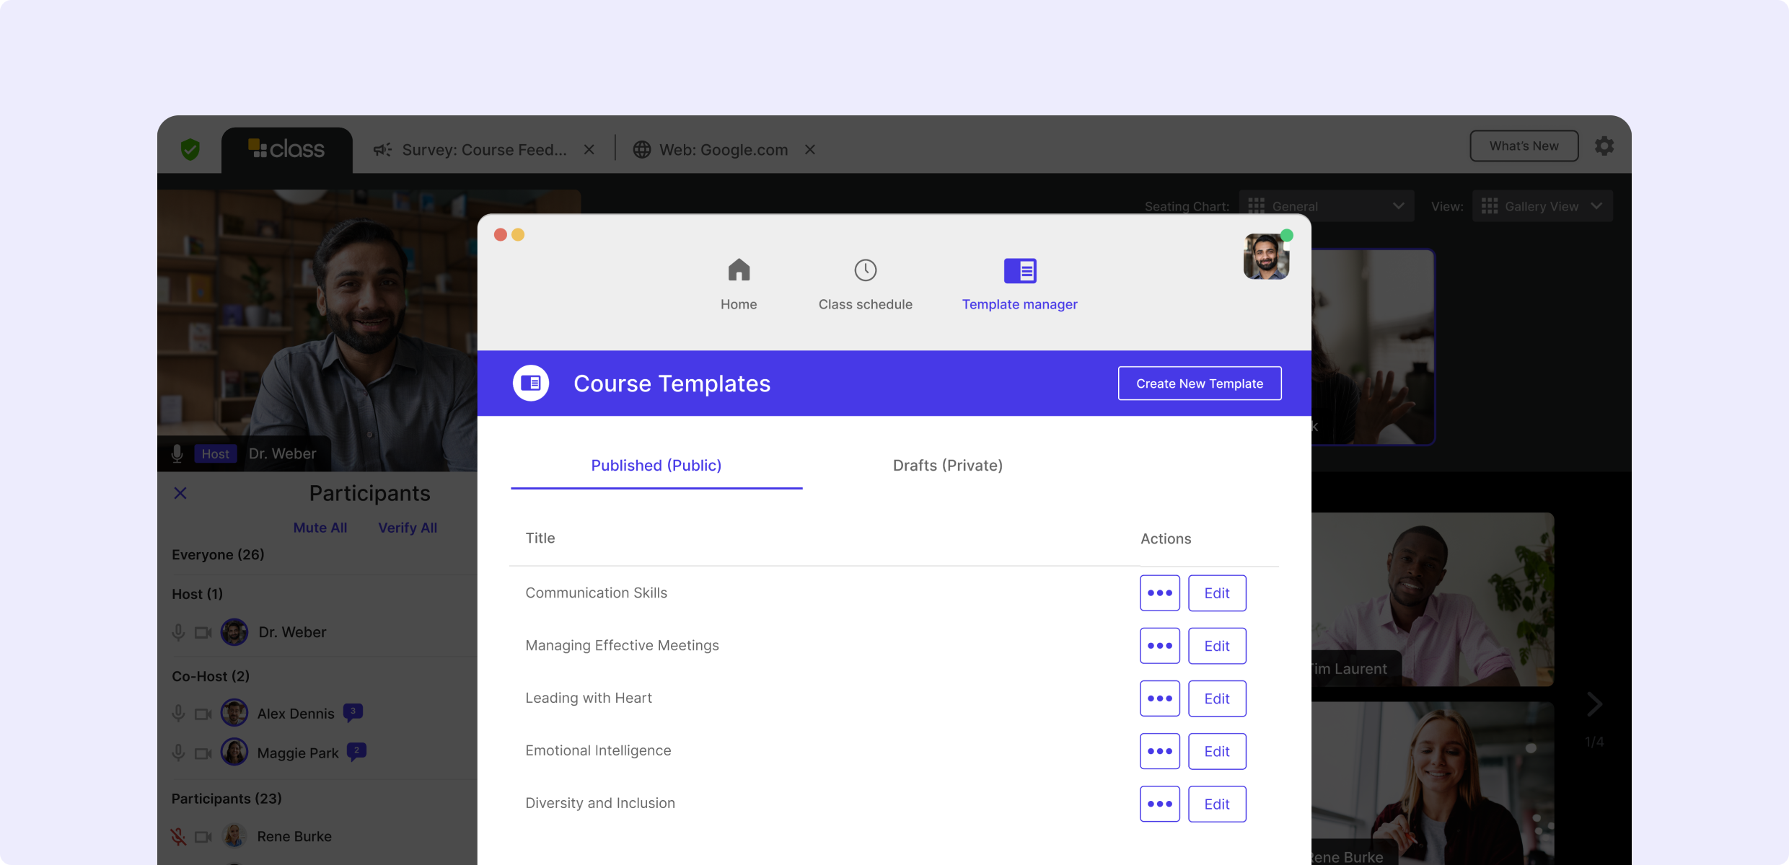Image resolution: width=1789 pixels, height=865 pixels.
Task: Click the green security shield icon
Action: (x=190, y=149)
